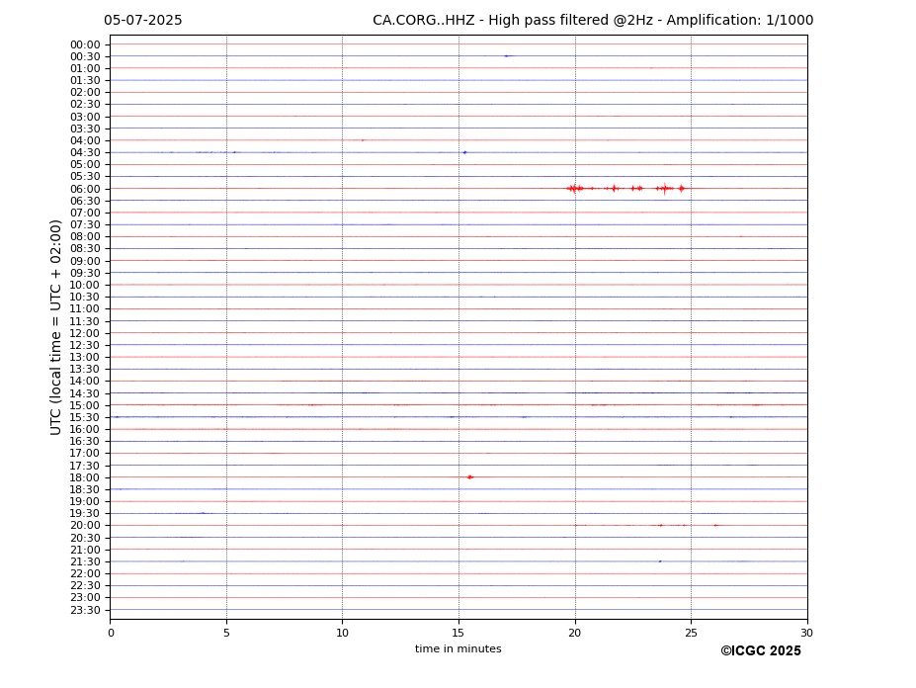Click the x-axis tick label 0
This screenshot has width=916, height=688.
111,633
